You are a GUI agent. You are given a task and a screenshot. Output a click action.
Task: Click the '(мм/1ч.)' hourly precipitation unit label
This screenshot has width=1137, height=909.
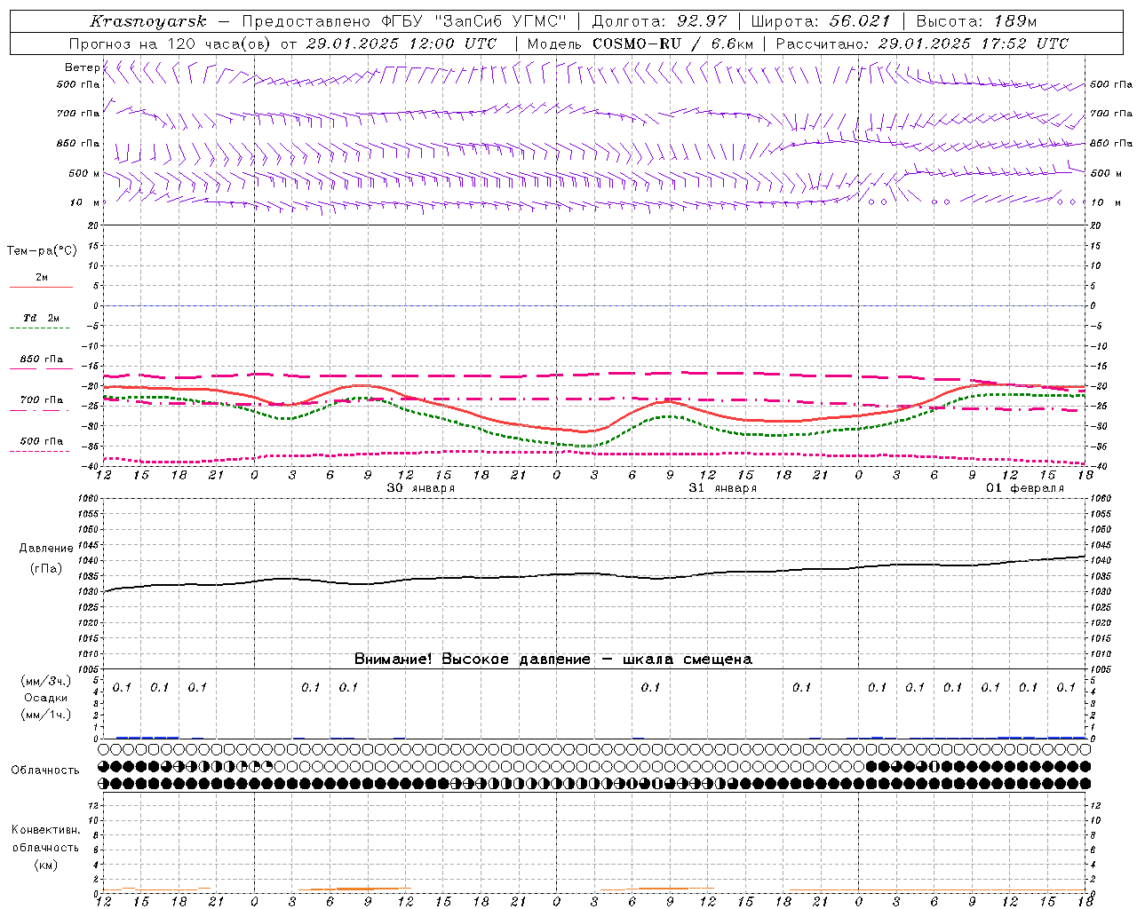(46, 715)
